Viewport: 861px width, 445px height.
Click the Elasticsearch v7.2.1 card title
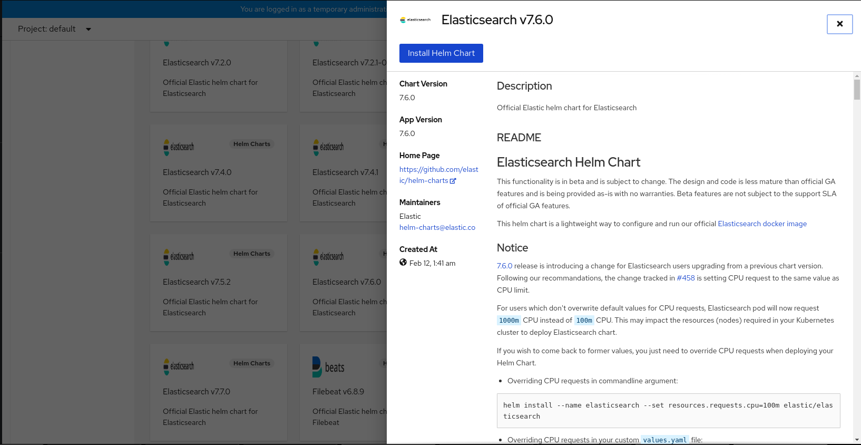(349, 63)
